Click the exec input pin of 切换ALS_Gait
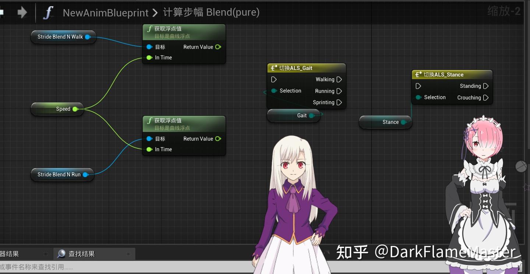 [x=274, y=79]
